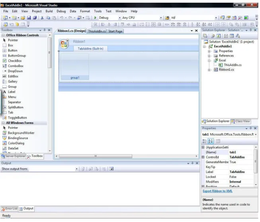Expand the Ribbon1.cs node

coord(209,70)
